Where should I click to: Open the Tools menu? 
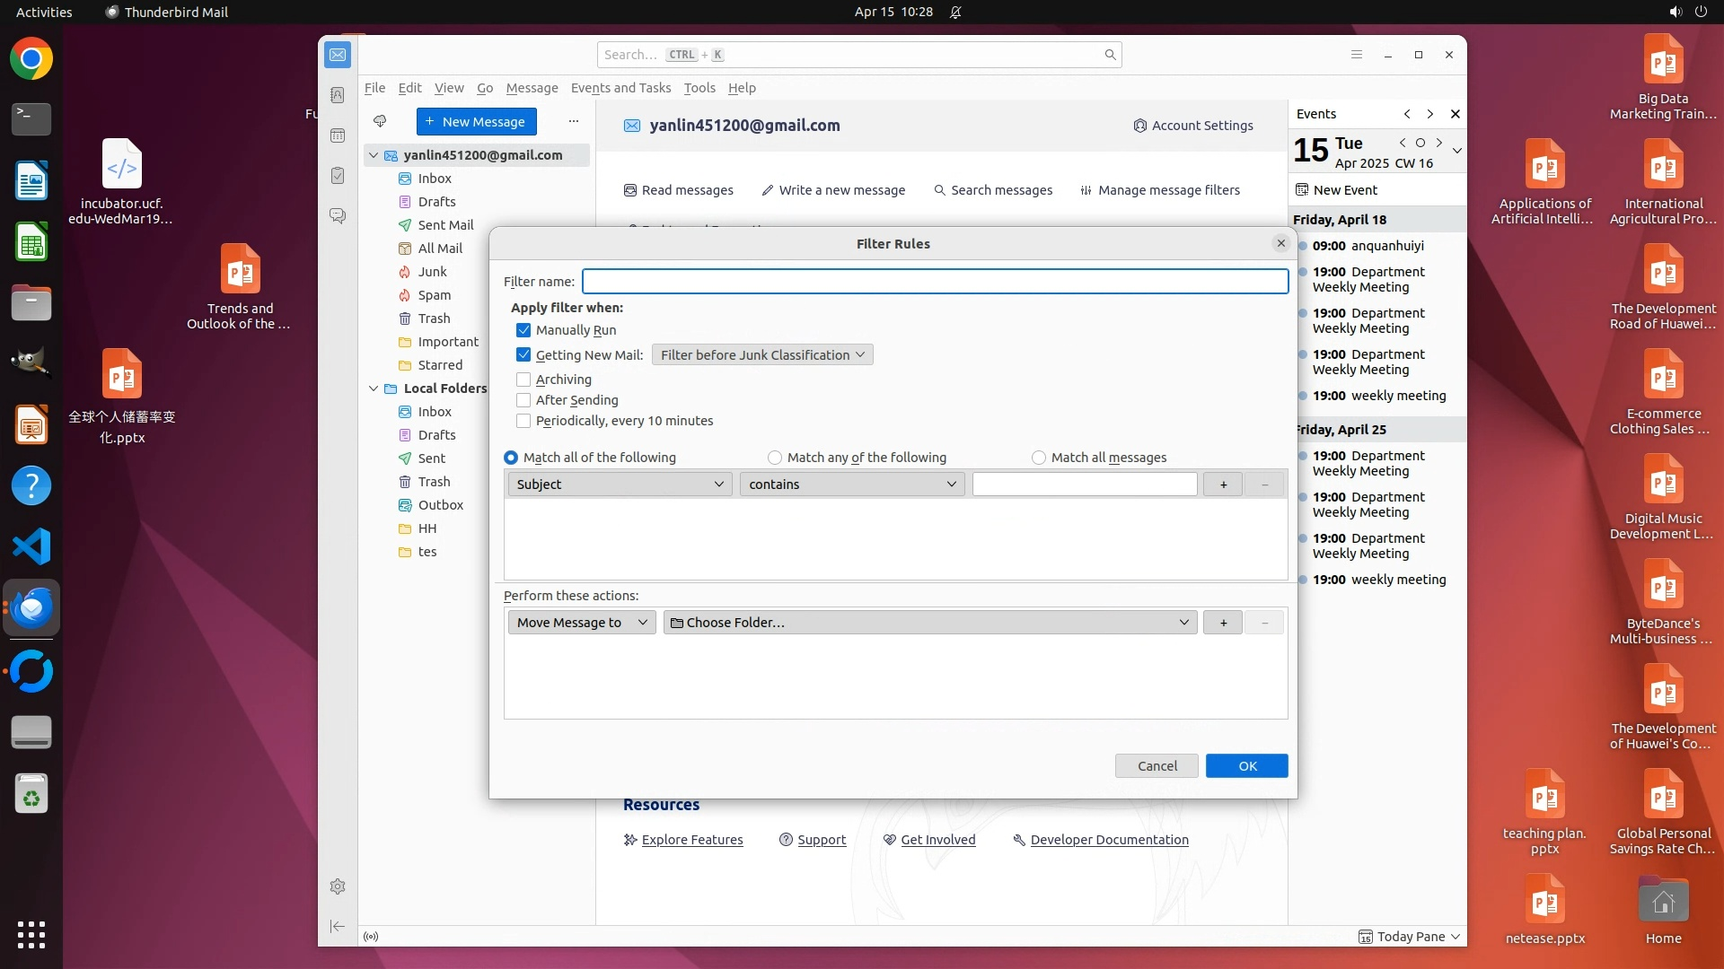pos(699,88)
